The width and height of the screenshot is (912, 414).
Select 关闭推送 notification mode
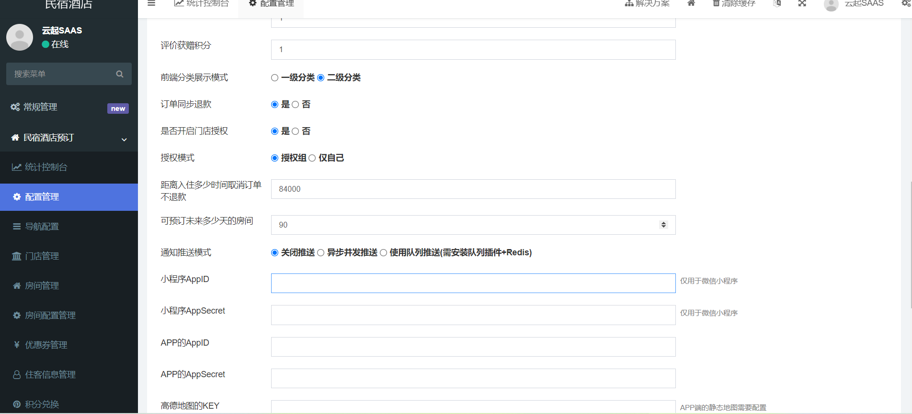point(274,253)
